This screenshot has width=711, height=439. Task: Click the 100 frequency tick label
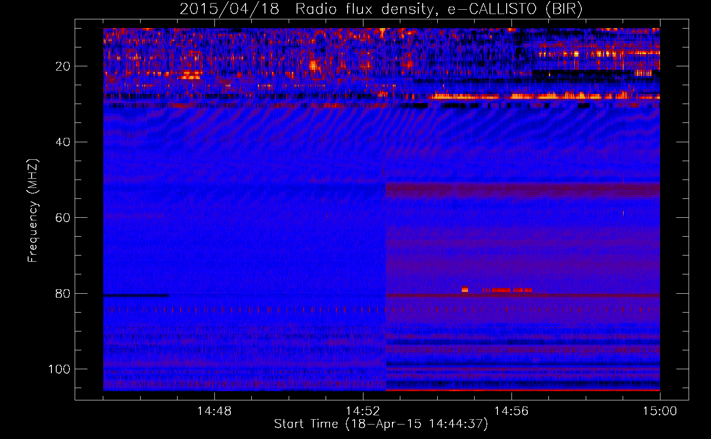[x=59, y=369]
